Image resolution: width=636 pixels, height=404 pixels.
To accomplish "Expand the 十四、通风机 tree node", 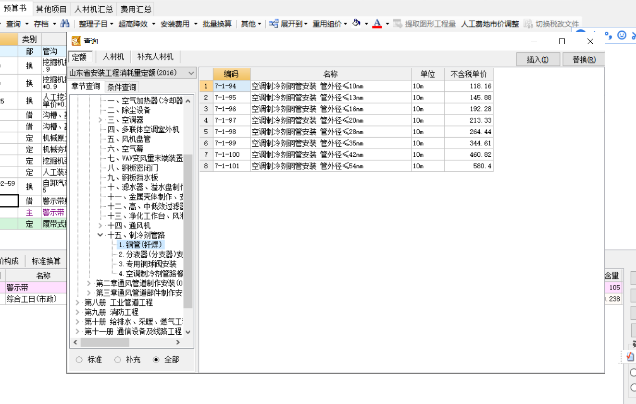I will click(100, 226).
